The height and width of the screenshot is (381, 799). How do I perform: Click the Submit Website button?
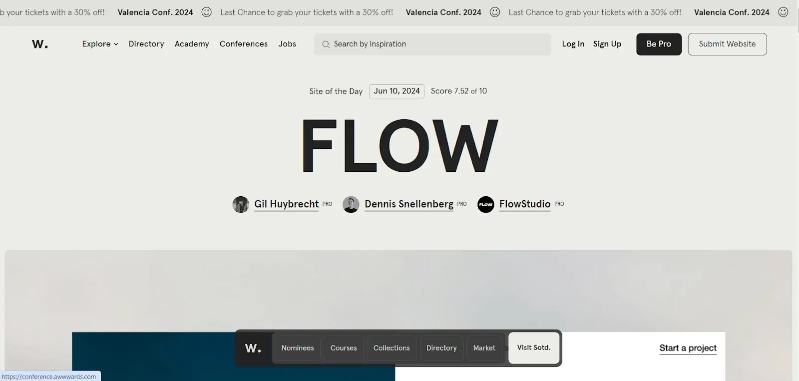[x=727, y=44]
